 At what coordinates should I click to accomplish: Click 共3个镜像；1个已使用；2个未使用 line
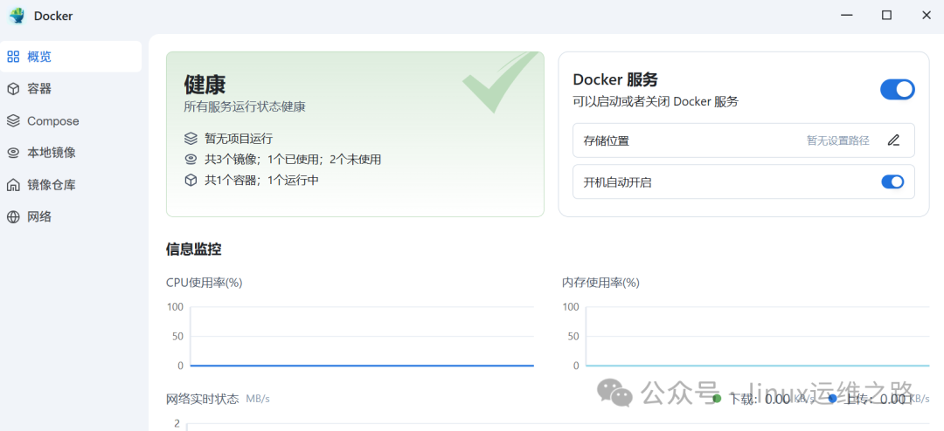pyautogui.click(x=293, y=160)
